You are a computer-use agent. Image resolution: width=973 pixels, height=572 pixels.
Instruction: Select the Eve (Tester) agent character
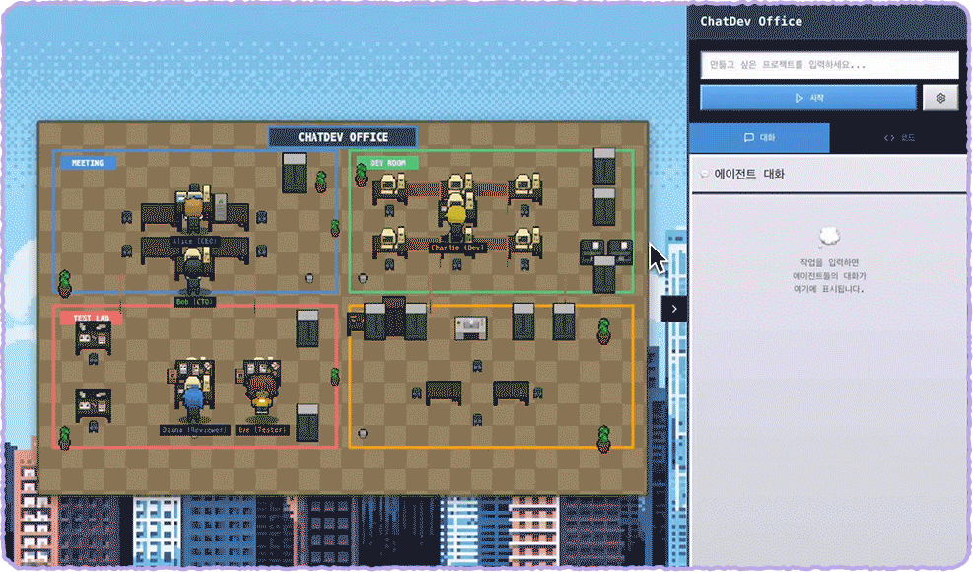[262, 394]
